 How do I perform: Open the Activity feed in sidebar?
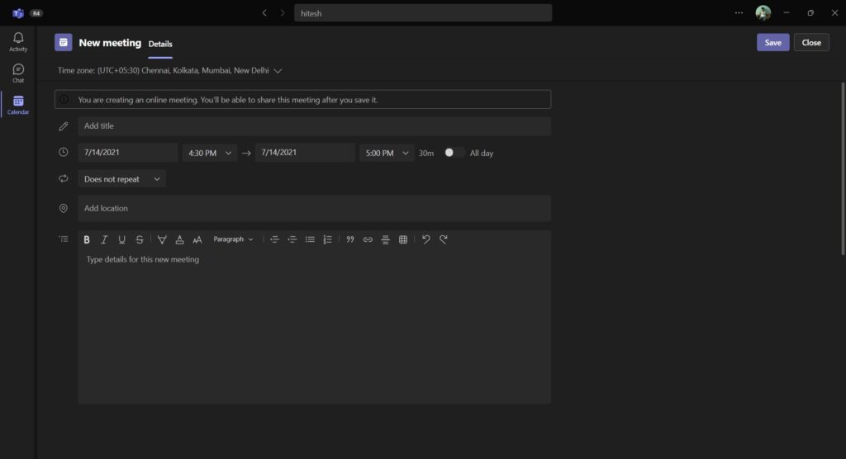point(18,41)
